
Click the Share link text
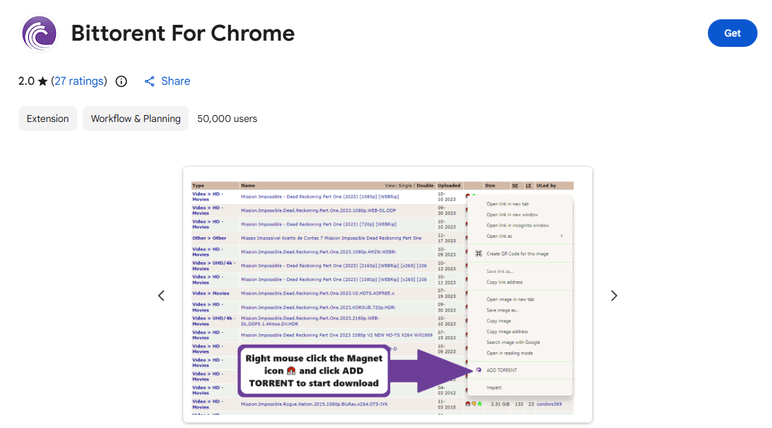coord(175,81)
